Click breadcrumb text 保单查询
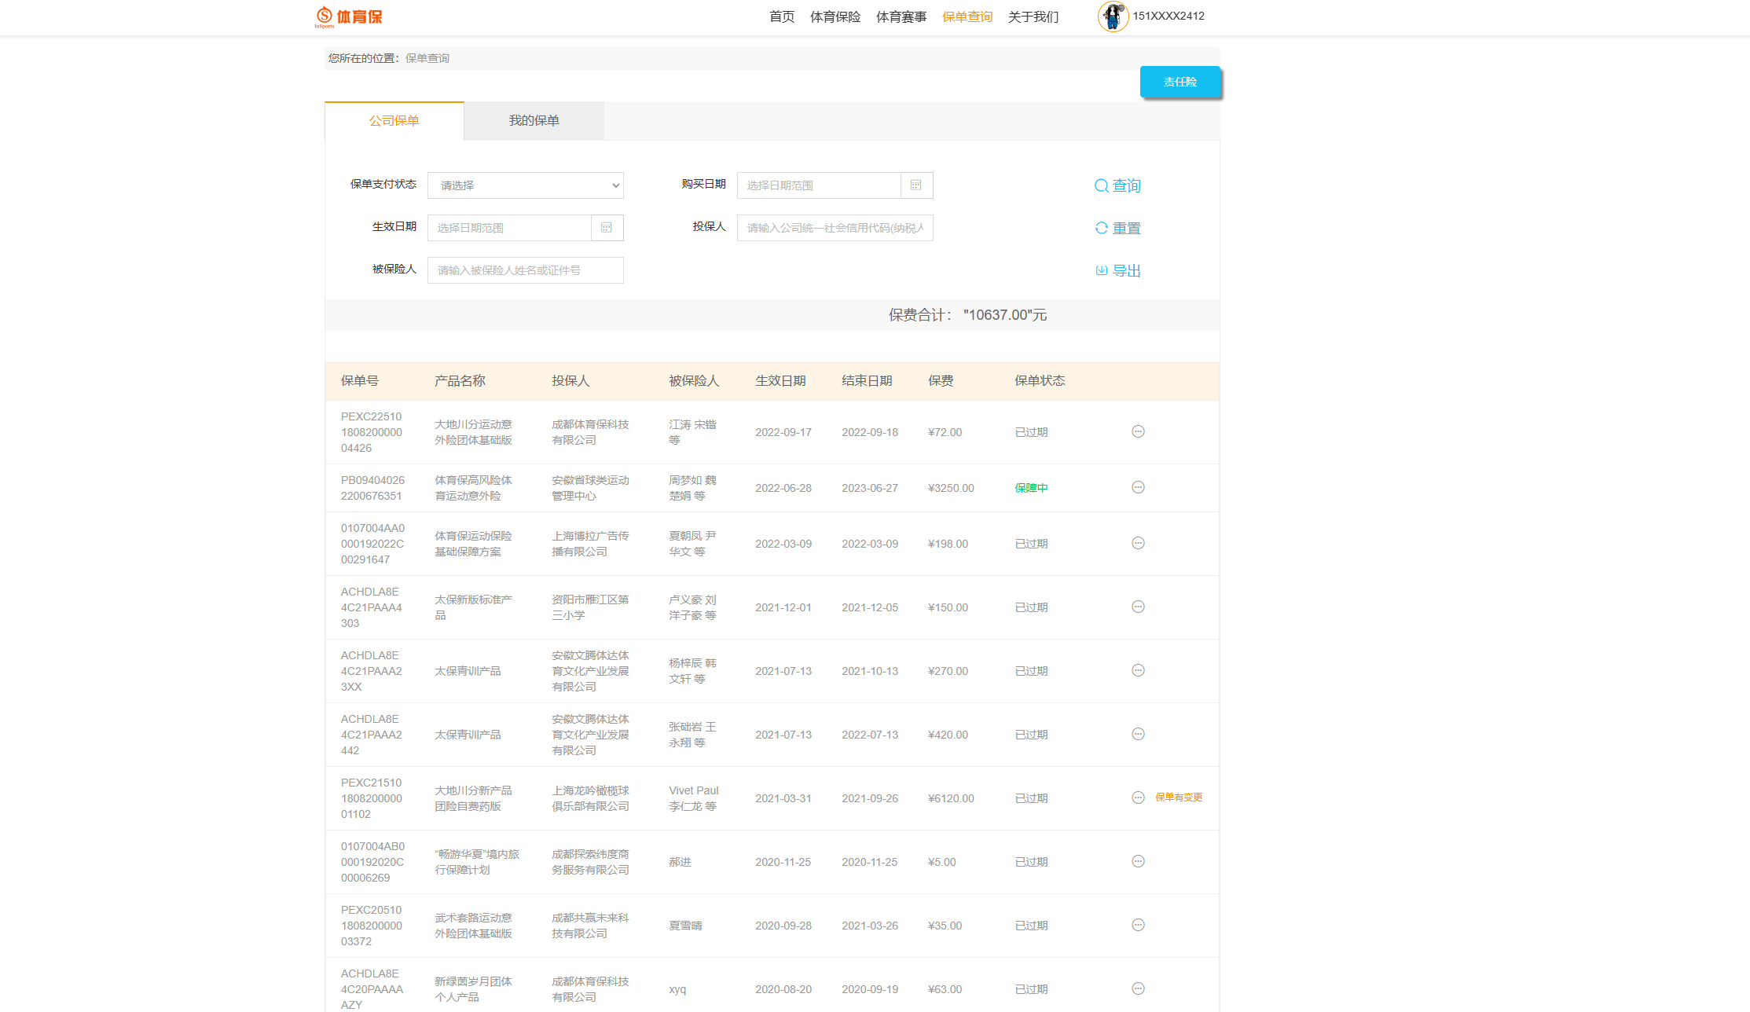 tap(427, 58)
